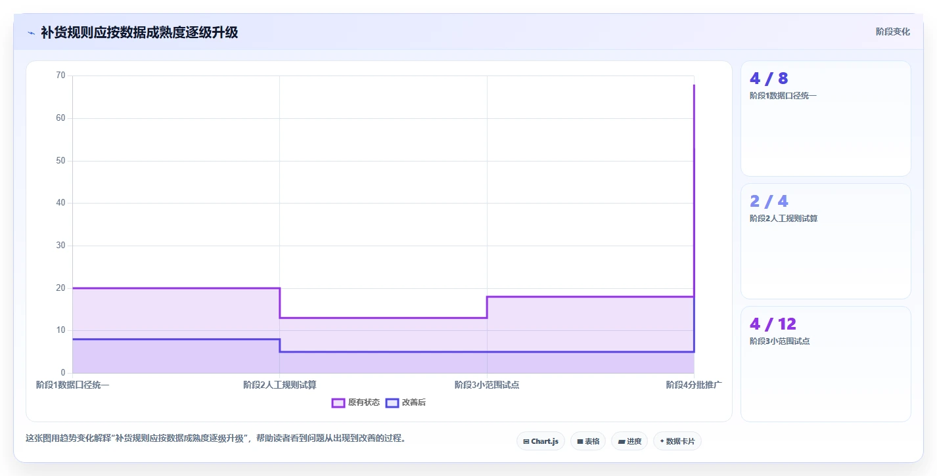Click card label 阶段1数据口径统一
This screenshot has height=476, width=937.
783,96
